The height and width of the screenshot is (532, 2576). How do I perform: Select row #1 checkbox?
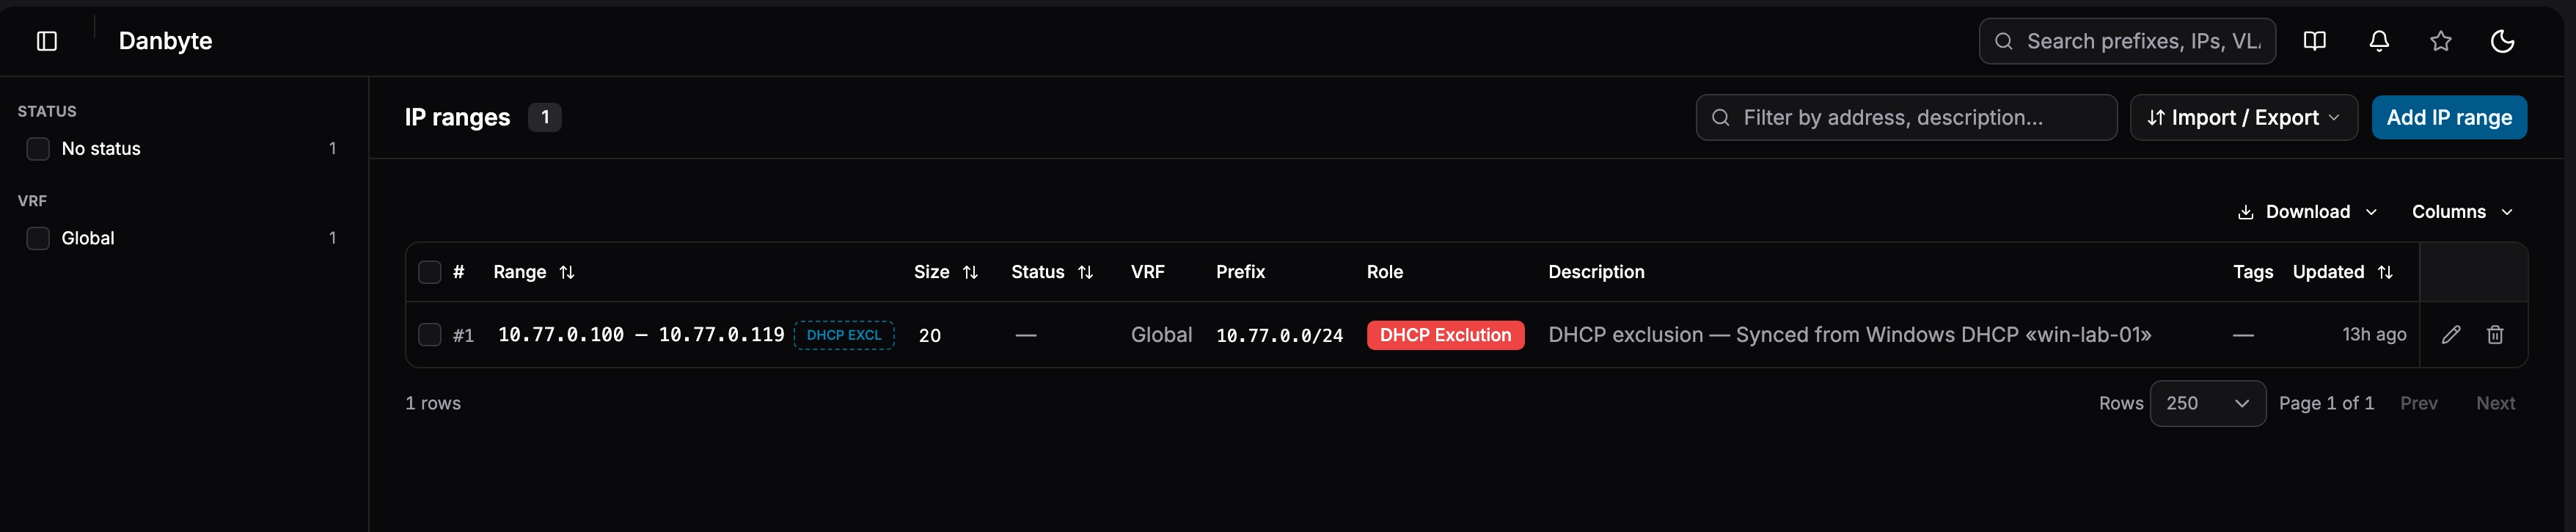[x=429, y=335]
